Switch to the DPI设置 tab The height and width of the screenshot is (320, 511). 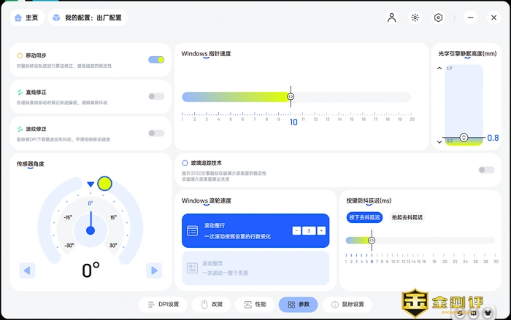(x=163, y=304)
